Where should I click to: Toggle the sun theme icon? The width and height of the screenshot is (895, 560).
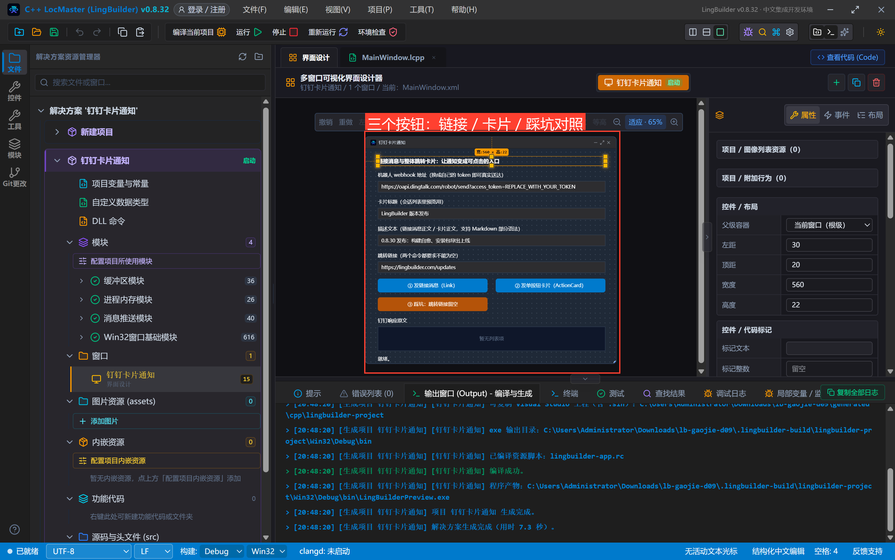[x=881, y=32]
